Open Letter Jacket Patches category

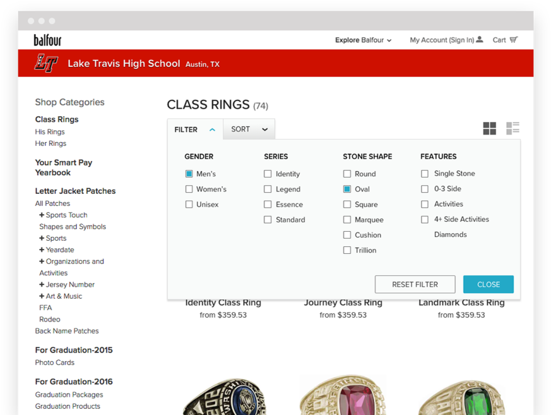[x=75, y=191]
